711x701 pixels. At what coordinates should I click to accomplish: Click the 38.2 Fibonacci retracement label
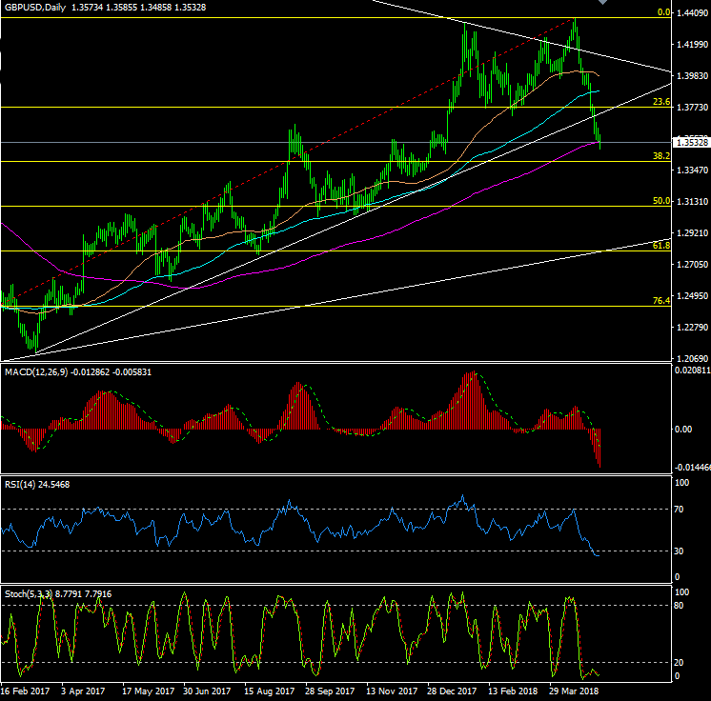coord(662,155)
